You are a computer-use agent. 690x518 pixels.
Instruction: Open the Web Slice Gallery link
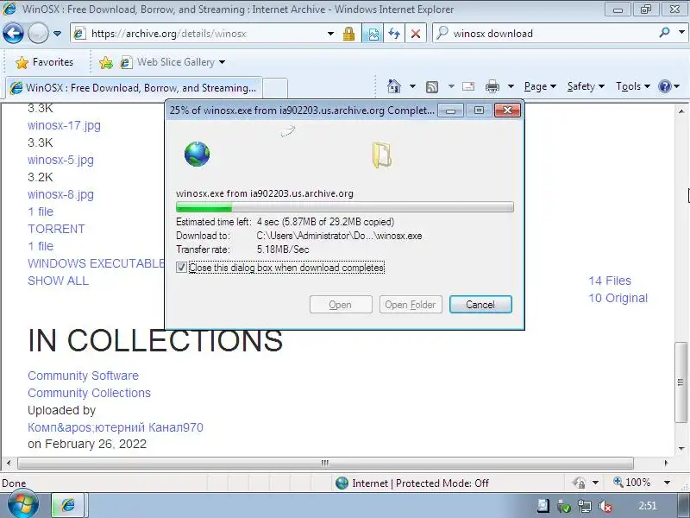coord(168,62)
